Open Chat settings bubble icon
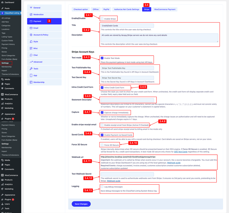The height and width of the screenshot is (213, 229). pos(31,55)
